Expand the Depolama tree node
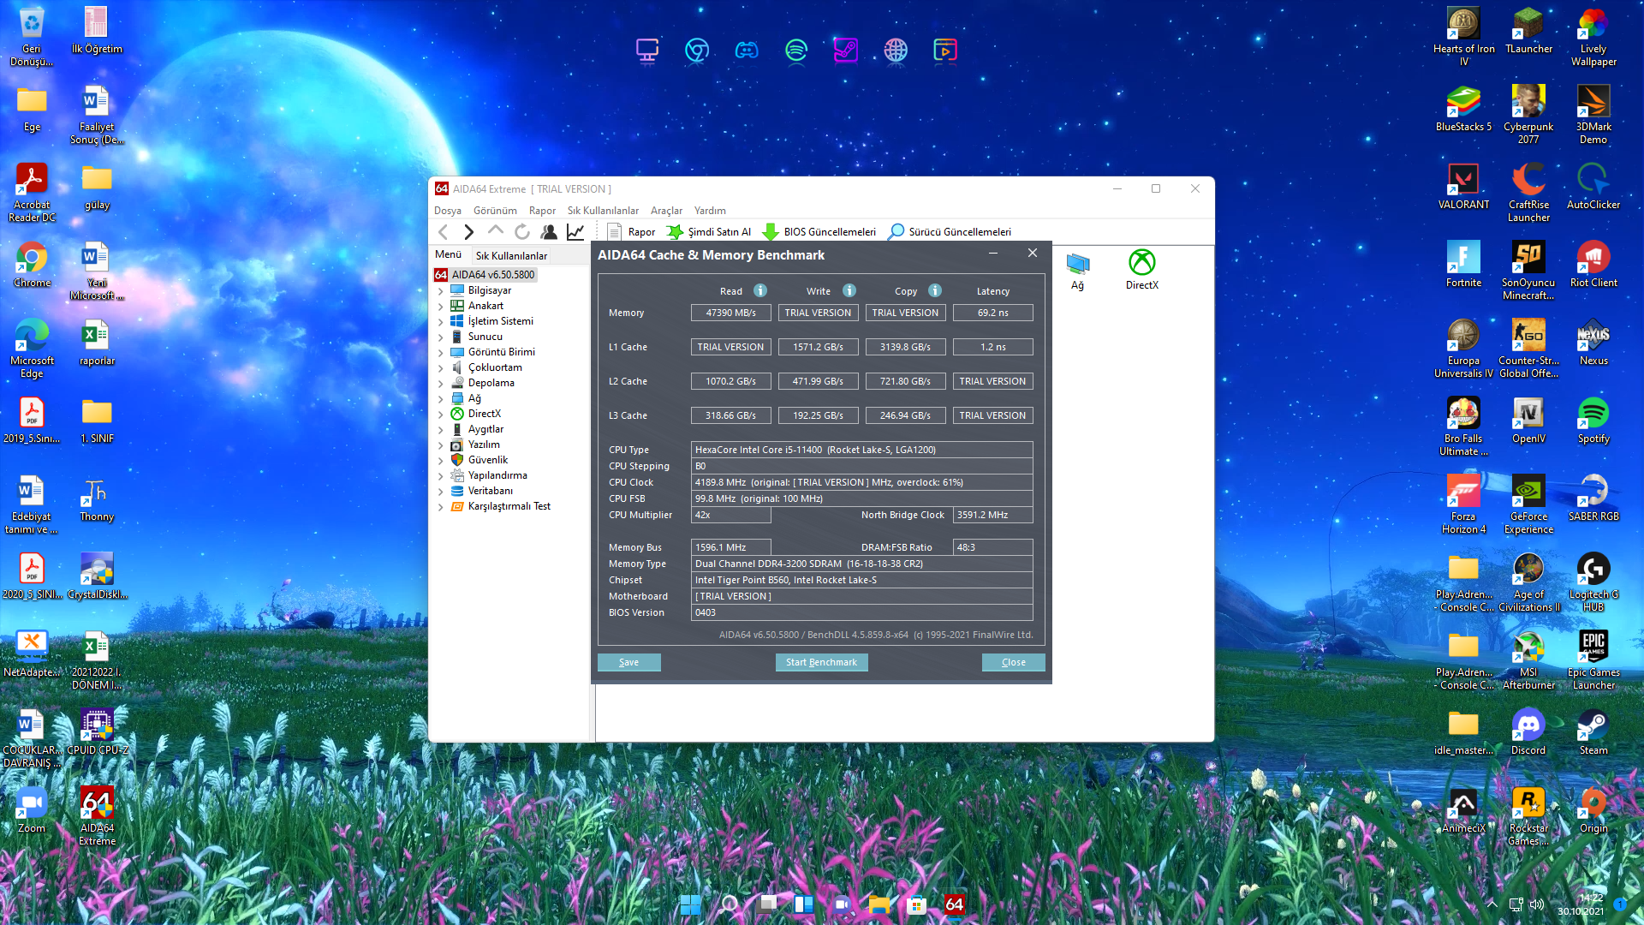The image size is (1644, 925). (x=441, y=383)
